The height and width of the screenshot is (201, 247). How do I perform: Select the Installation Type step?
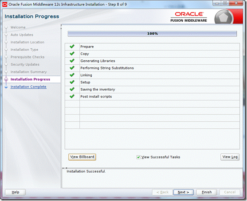24,50
